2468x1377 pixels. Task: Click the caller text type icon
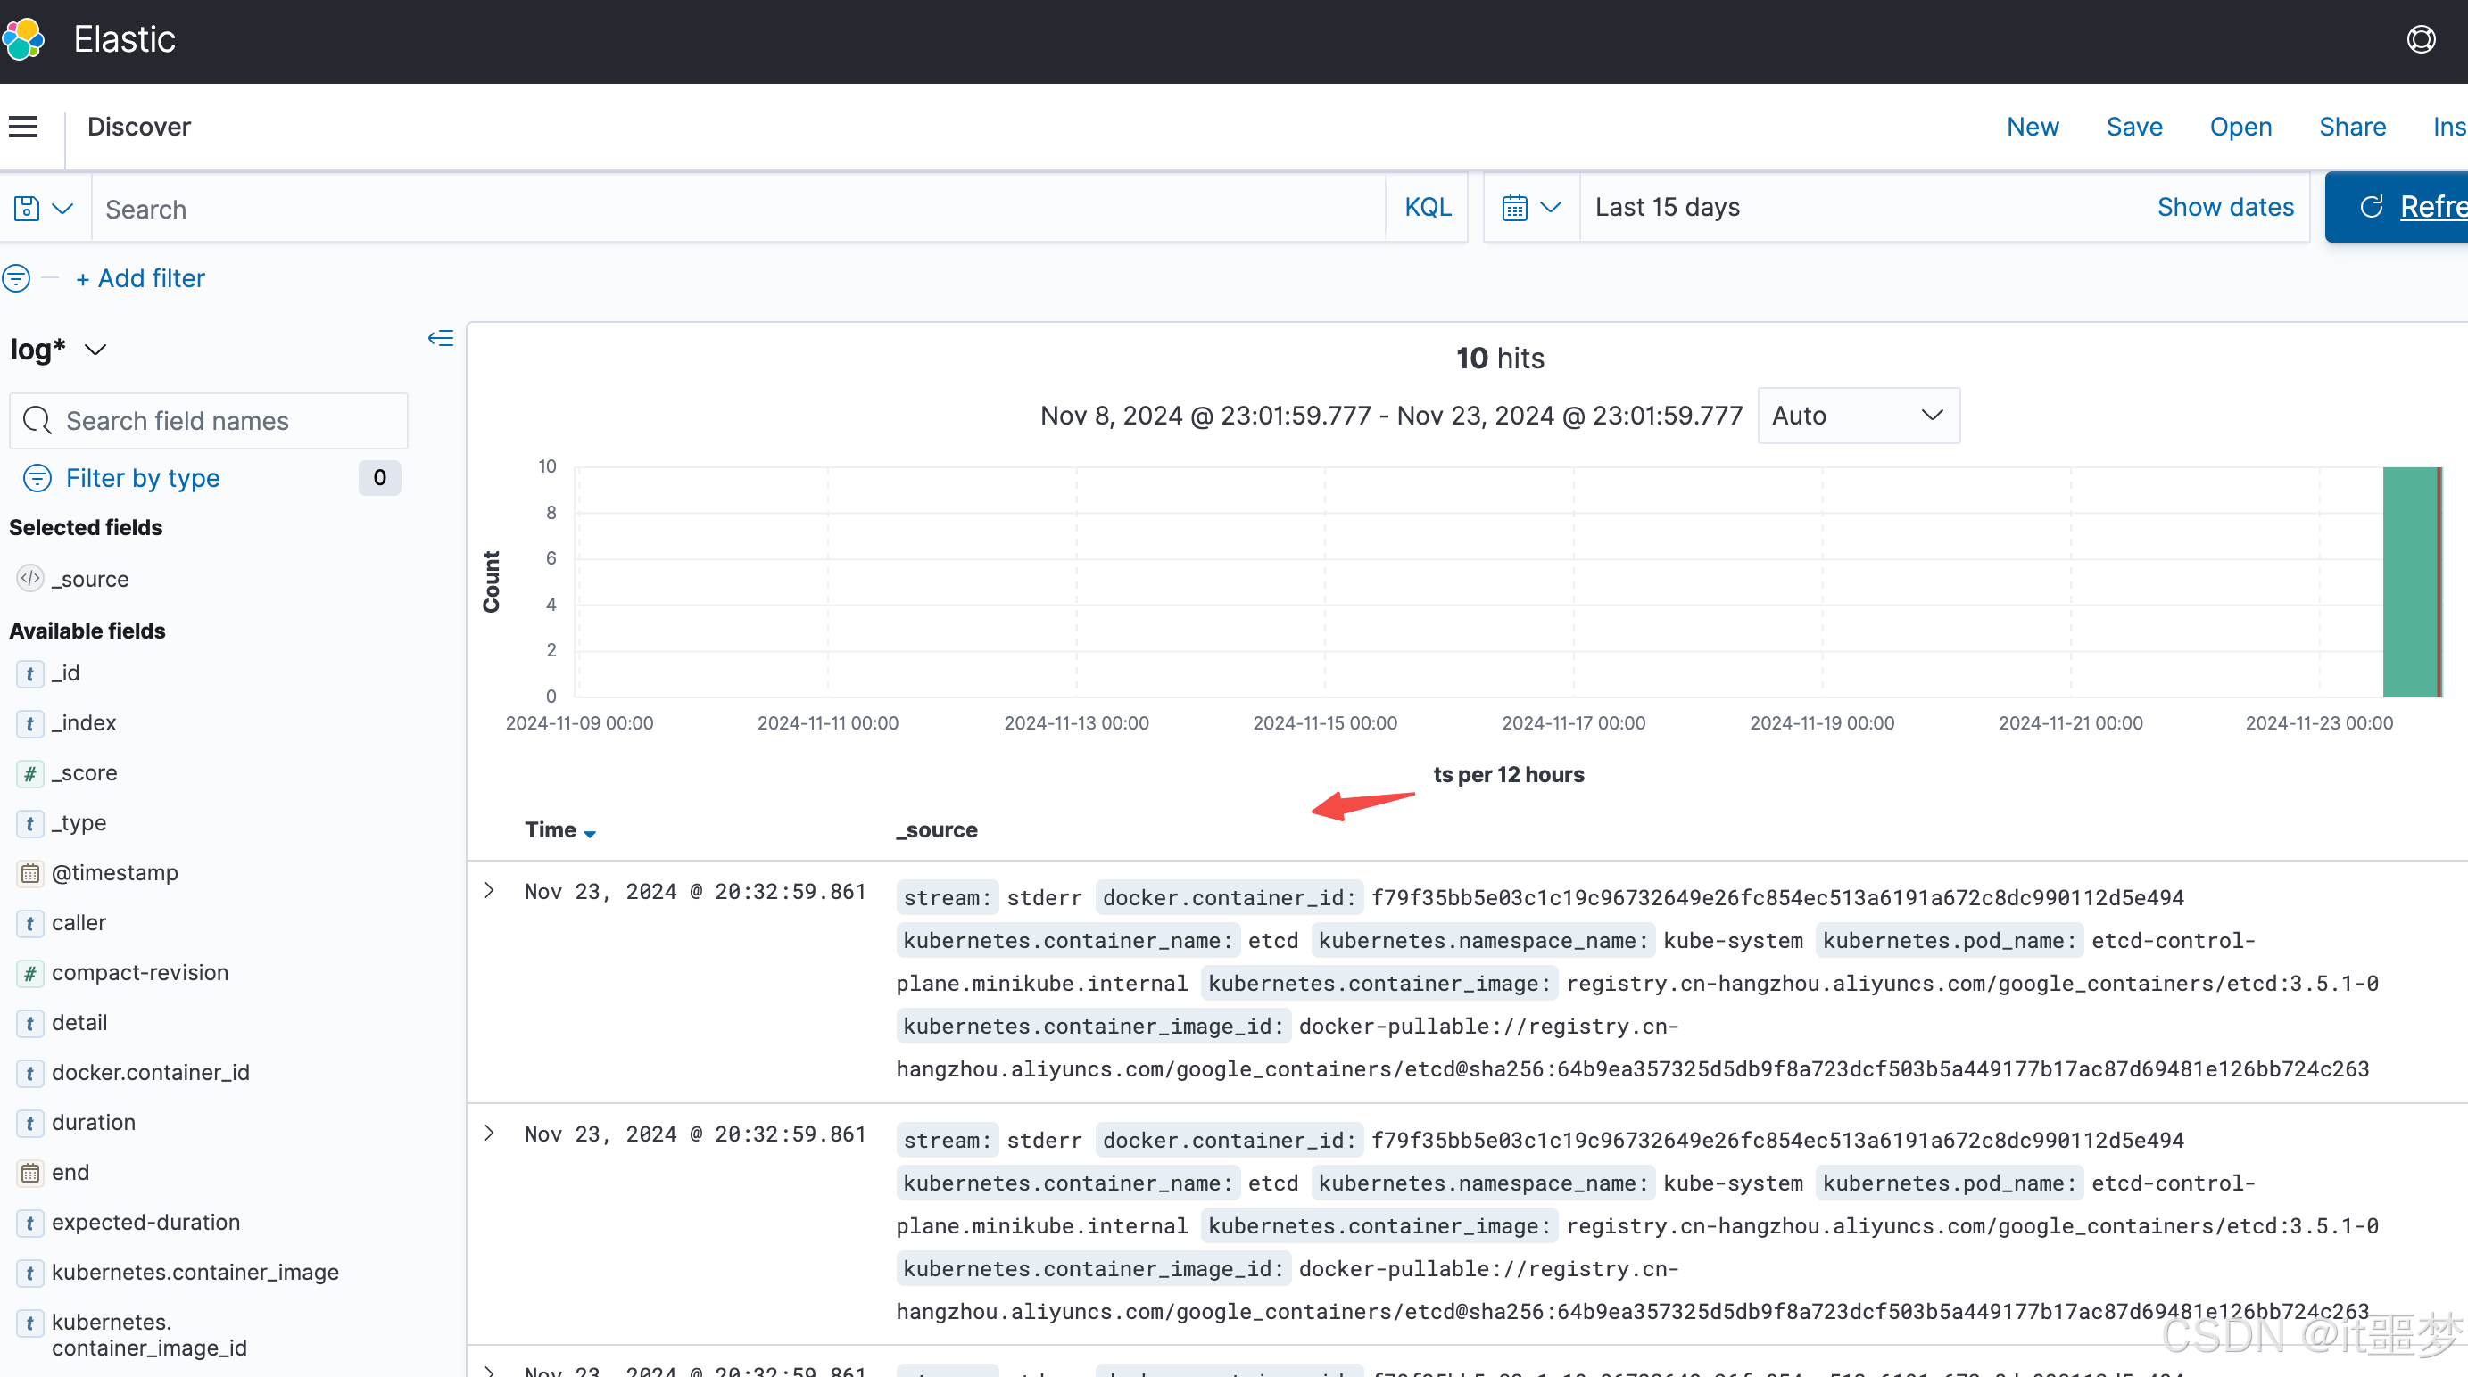pos(29,923)
